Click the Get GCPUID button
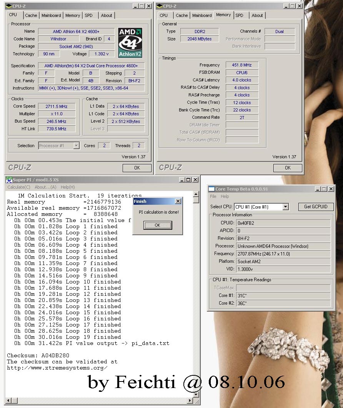Screen dimensions: 343x408 coord(316,207)
